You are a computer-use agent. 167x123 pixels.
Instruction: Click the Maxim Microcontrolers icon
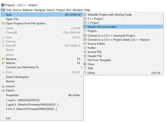(x=85, y=27)
